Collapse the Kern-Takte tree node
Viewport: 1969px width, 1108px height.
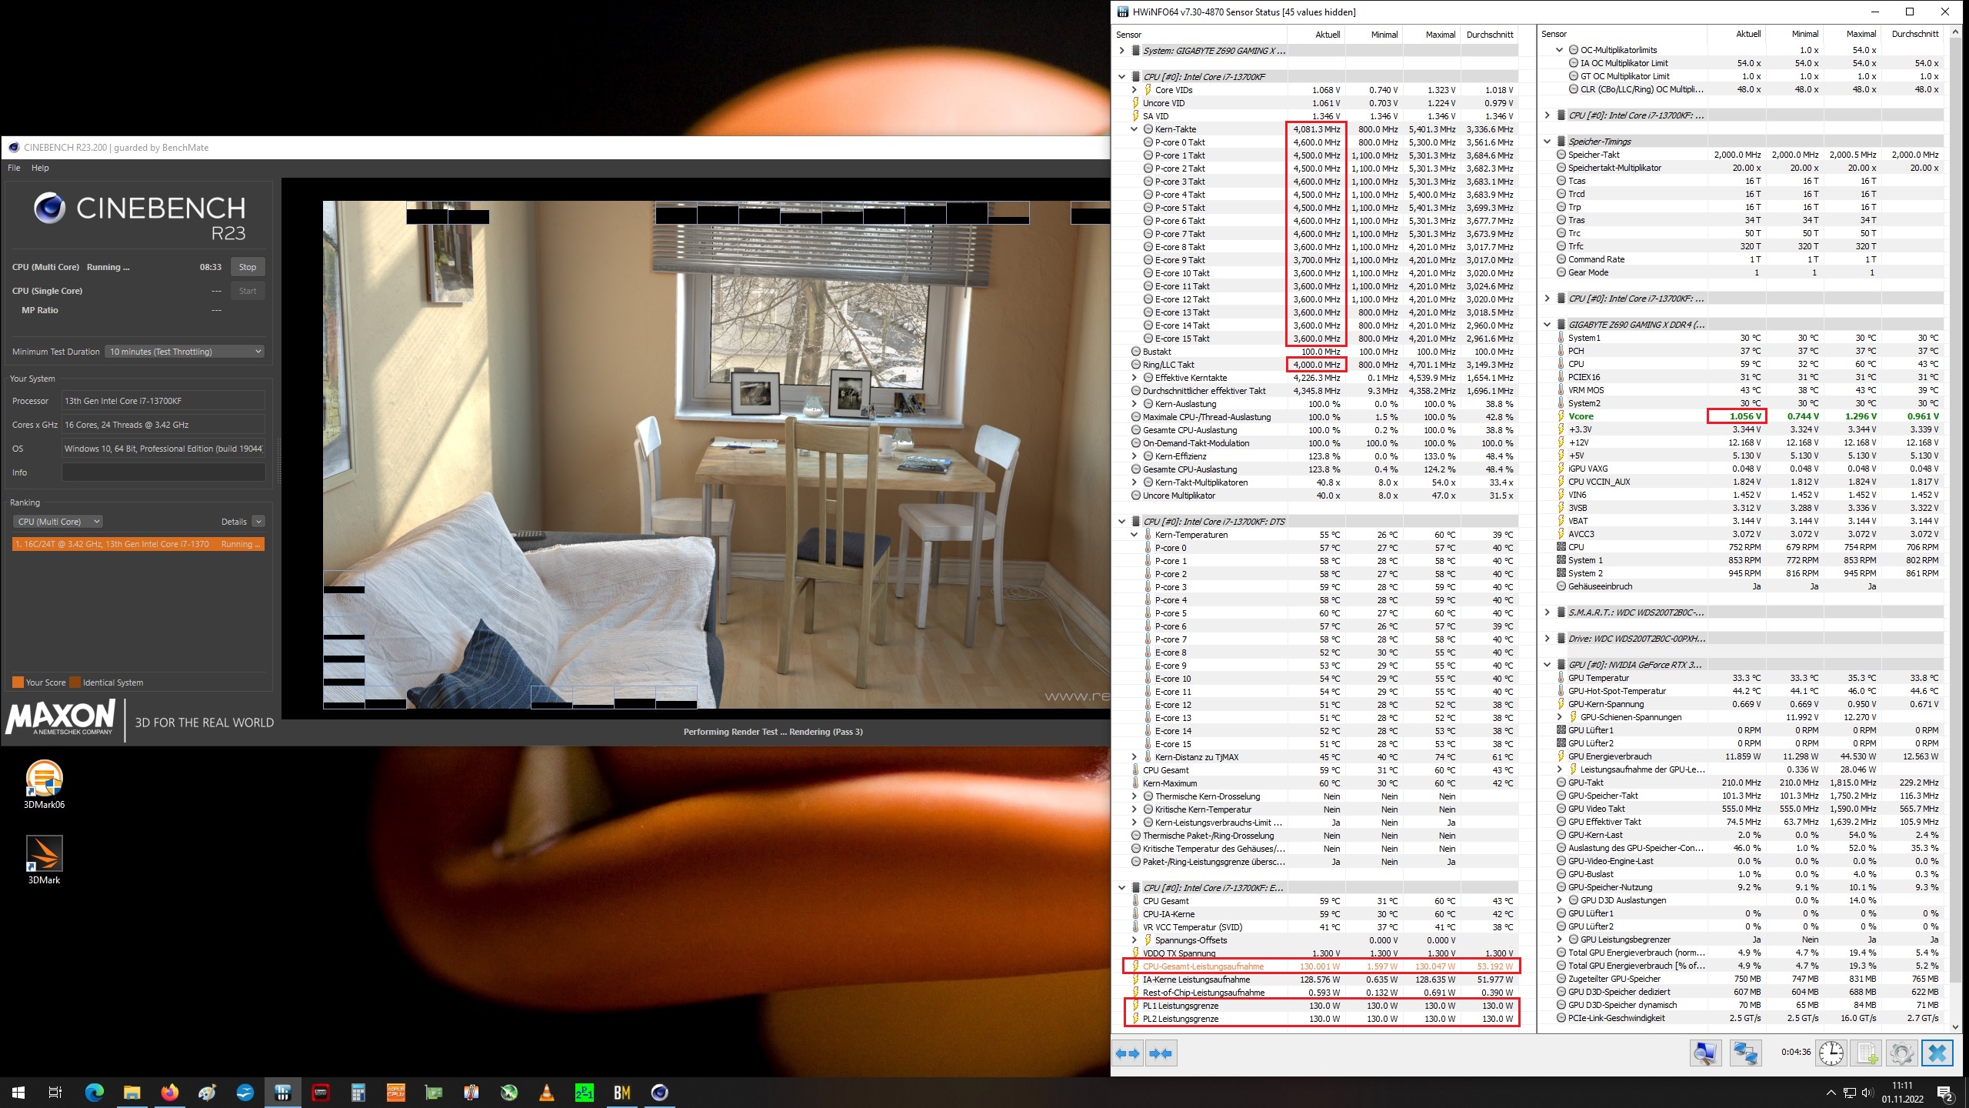point(1134,129)
